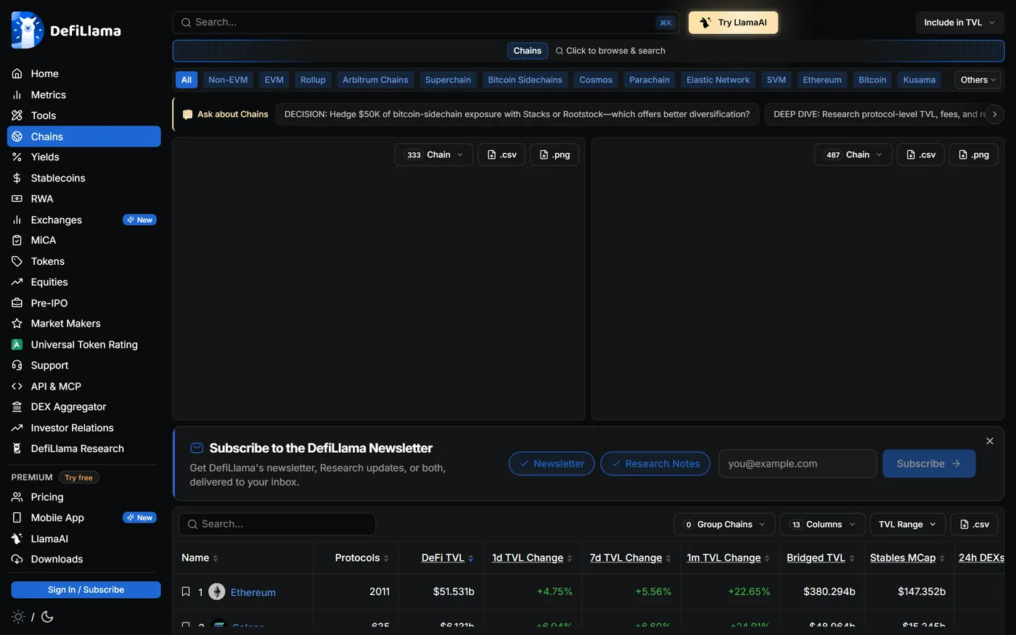Open the Market Makers star icon
1016x635 pixels.
(x=17, y=324)
